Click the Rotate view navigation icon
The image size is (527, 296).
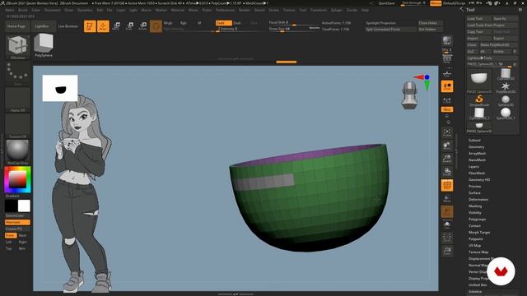[x=447, y=172]
